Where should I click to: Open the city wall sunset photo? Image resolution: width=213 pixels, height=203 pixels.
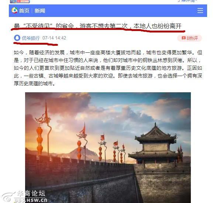coord(108,148)
